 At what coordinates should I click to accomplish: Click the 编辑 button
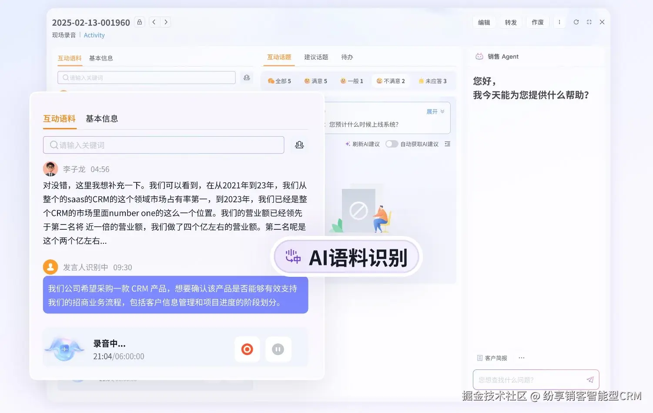[484, 22]
